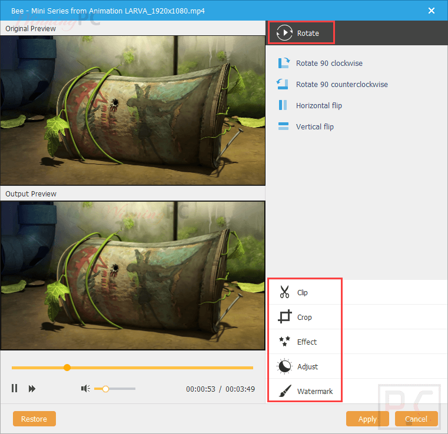Select the Rotate 90 counterclockwise label
The height and width of the screenshot is (434, 448).
coord(342,85)
